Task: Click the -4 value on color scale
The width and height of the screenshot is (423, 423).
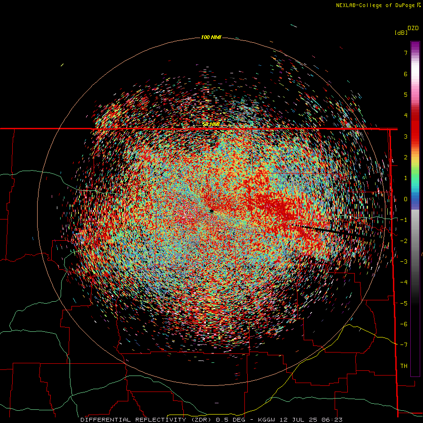Action: 404,282
